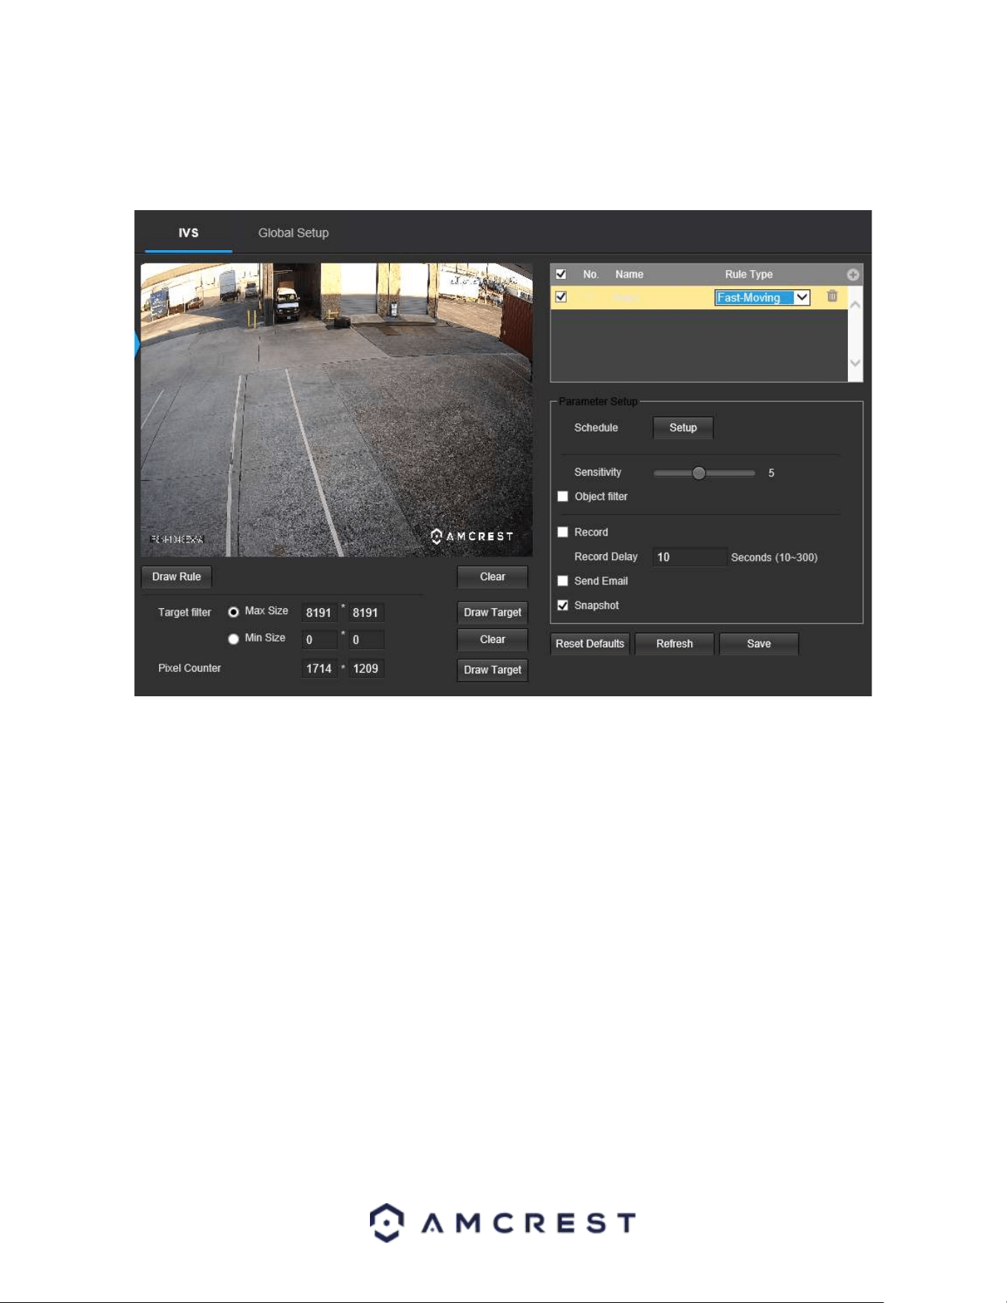
Task: Click the No. column header
Action: pos(590,274)
